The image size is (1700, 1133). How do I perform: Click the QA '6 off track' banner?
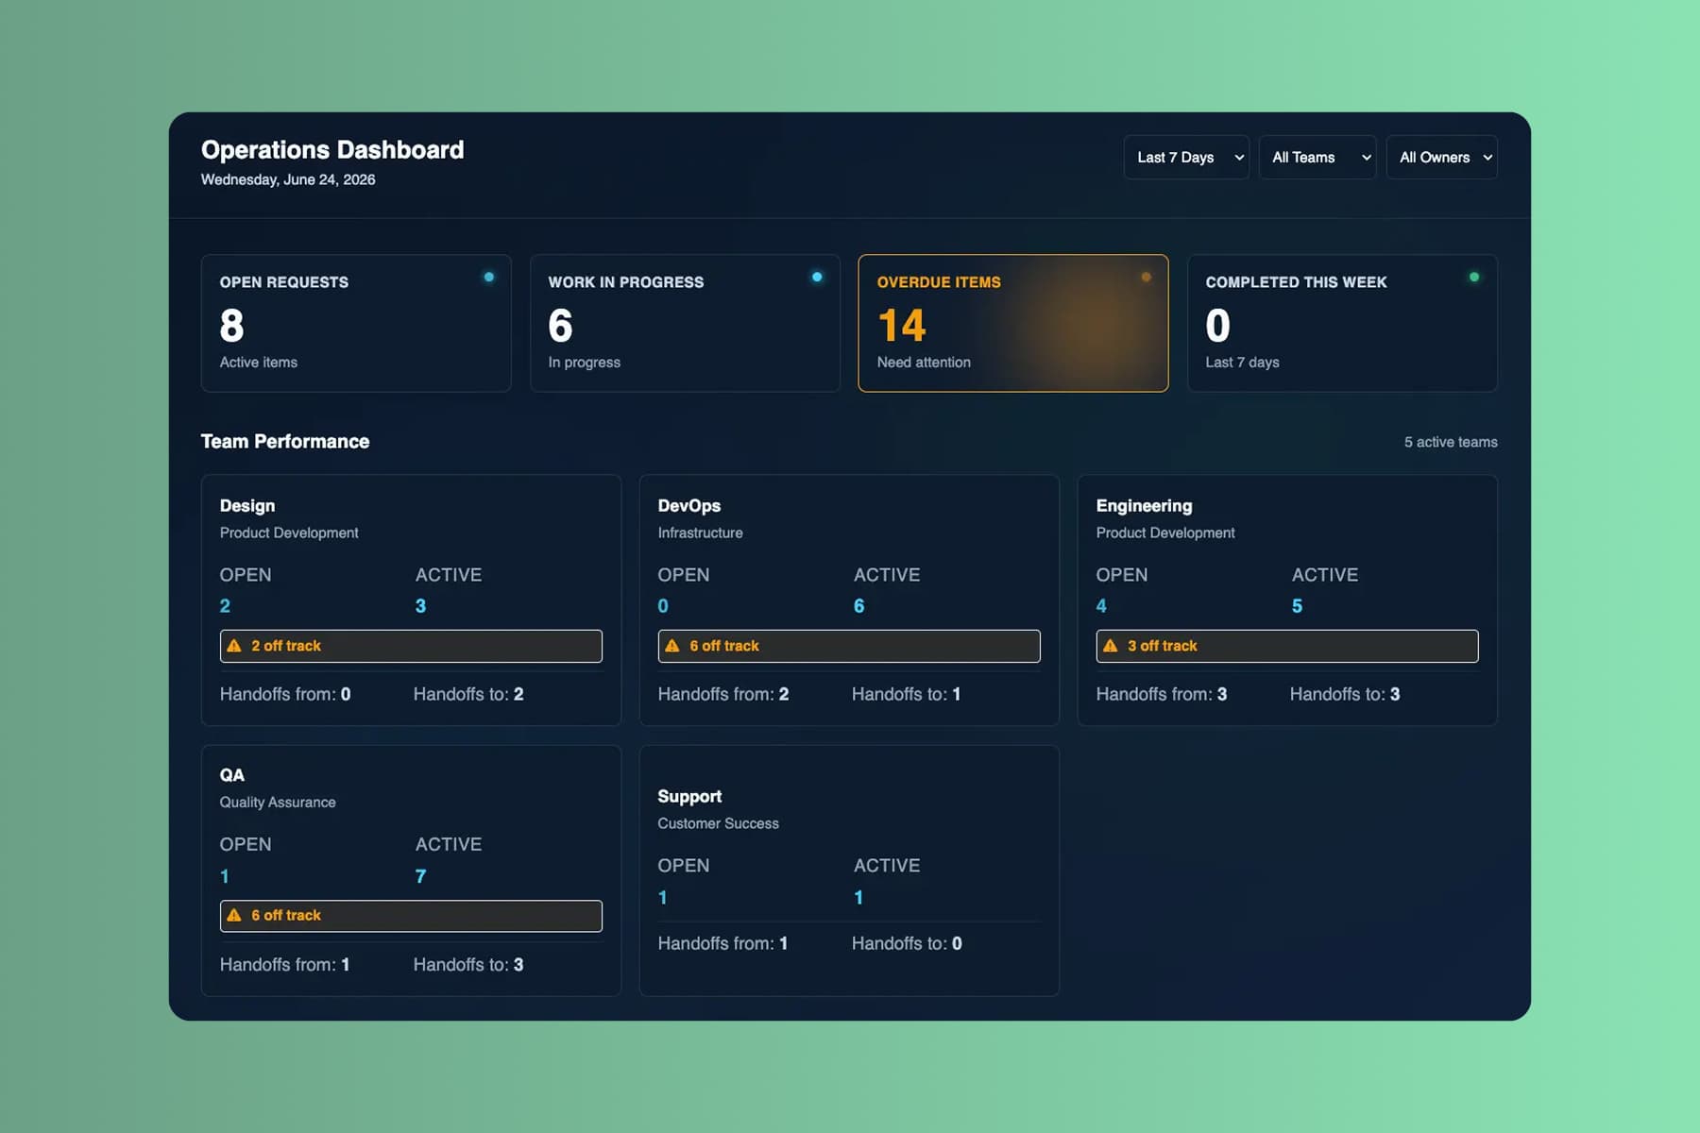pos(411,916)
